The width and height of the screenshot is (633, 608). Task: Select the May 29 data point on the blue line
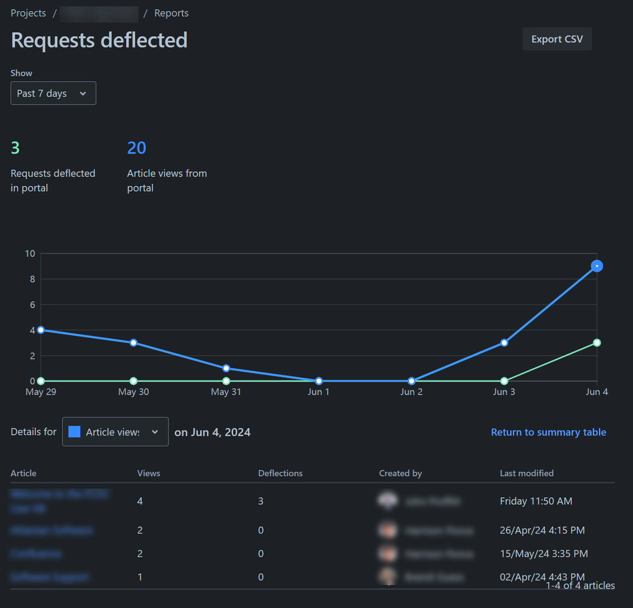(41, 330)
